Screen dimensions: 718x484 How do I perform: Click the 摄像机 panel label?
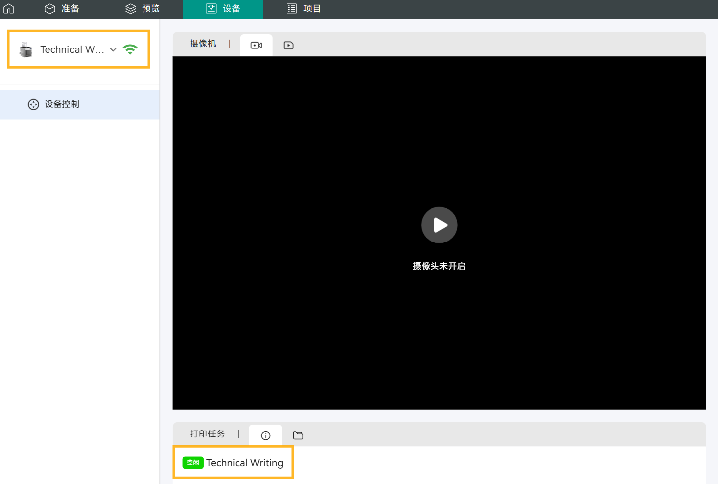[203, 44]
